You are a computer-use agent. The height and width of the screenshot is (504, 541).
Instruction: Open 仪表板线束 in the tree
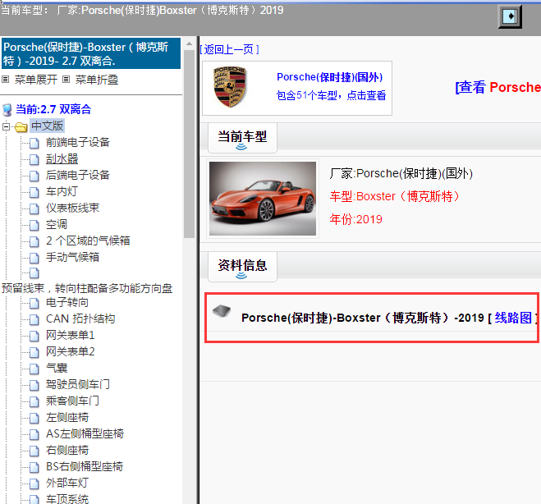72,208
